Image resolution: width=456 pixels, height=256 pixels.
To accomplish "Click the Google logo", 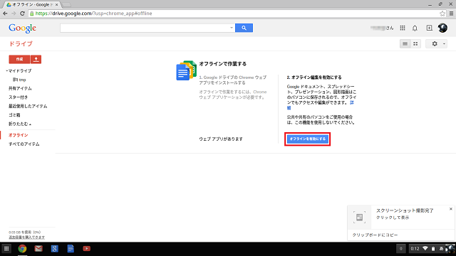I will point(22,28).
